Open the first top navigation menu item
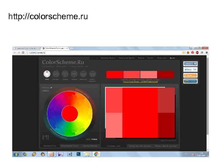 [108, 58]
